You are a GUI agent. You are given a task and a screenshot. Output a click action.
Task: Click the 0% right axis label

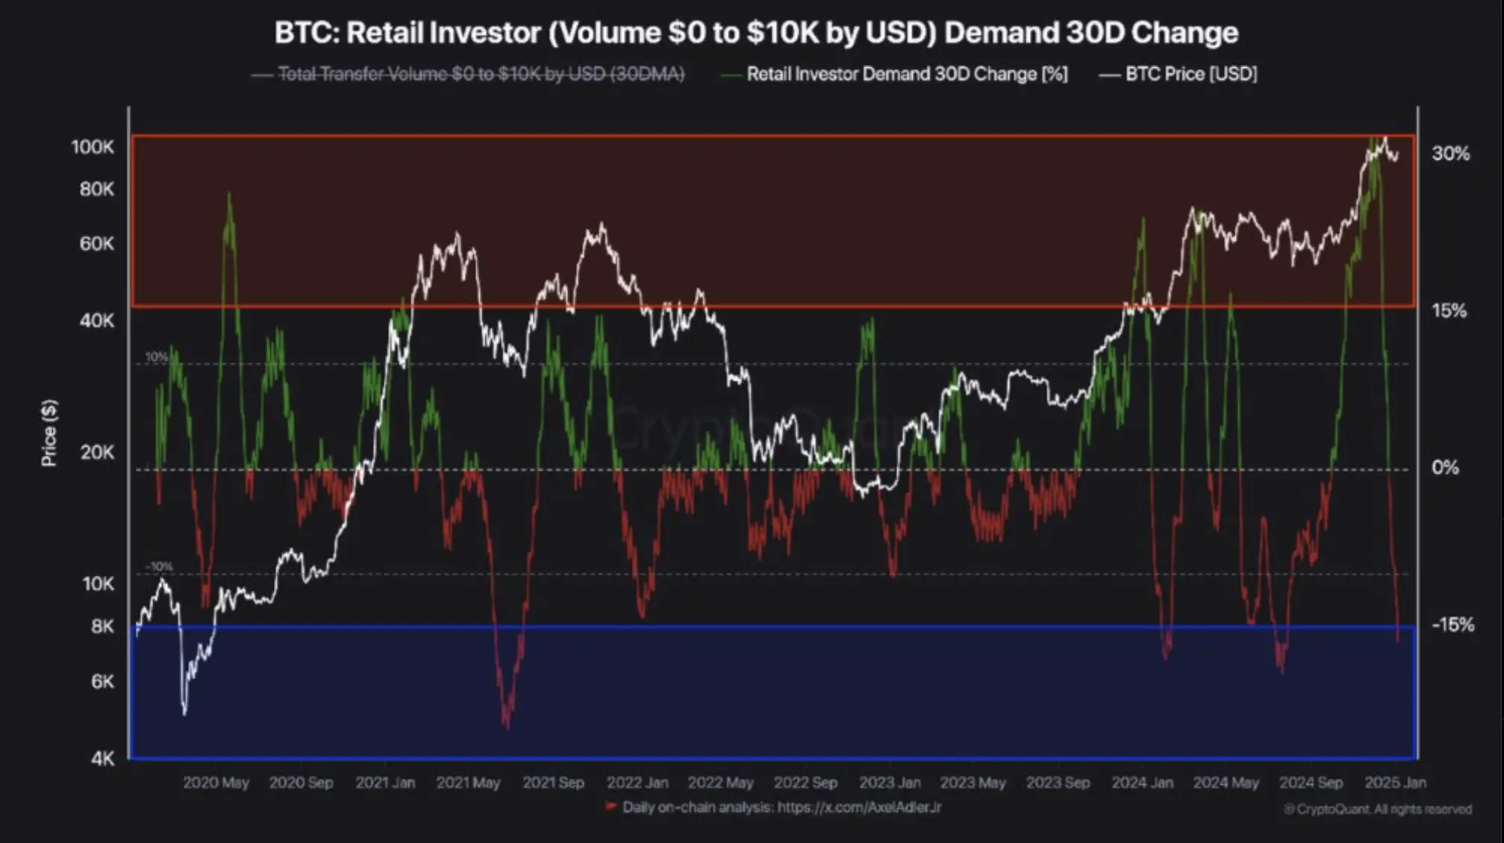1445,468
